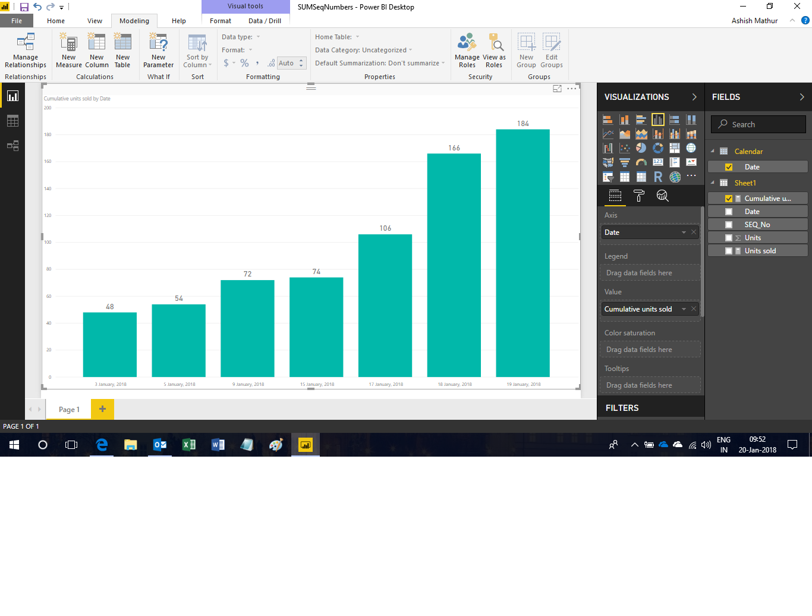Click the Search box in Fields pane
This screenshot has height=616, width=812.
tap(759, 124)
